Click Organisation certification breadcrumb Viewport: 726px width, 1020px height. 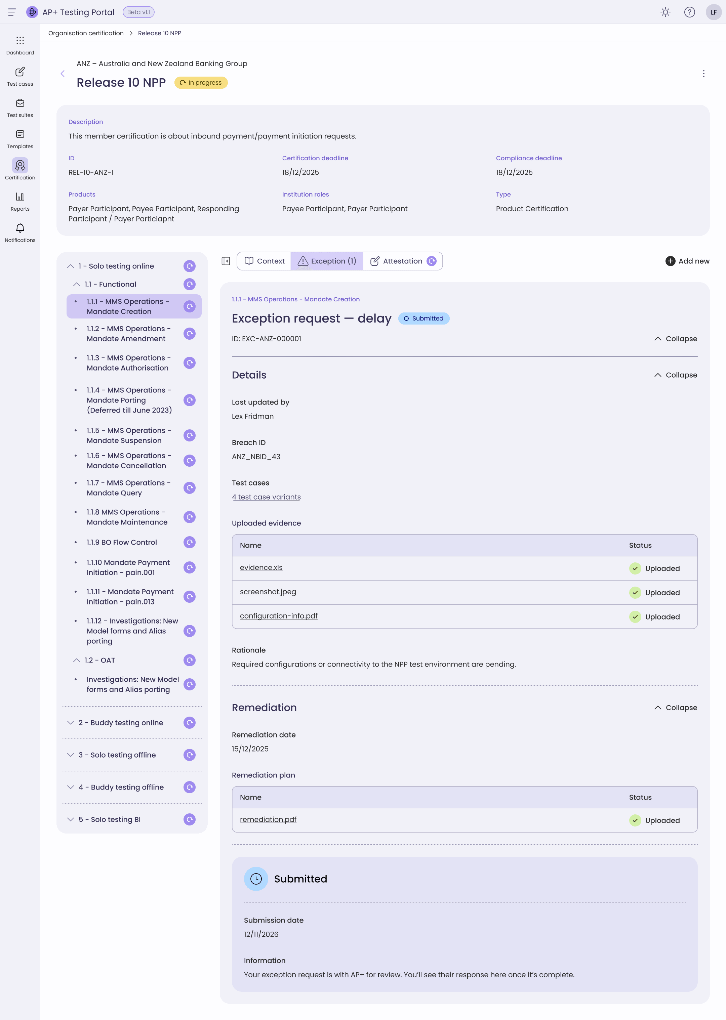pyautogui.click(x=86, y=33)
